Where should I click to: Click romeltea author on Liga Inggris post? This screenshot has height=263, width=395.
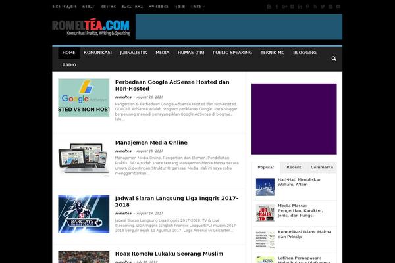coord(123,213)
